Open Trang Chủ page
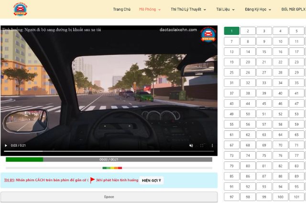Screen dimensions: 306x204 [121, 10]
